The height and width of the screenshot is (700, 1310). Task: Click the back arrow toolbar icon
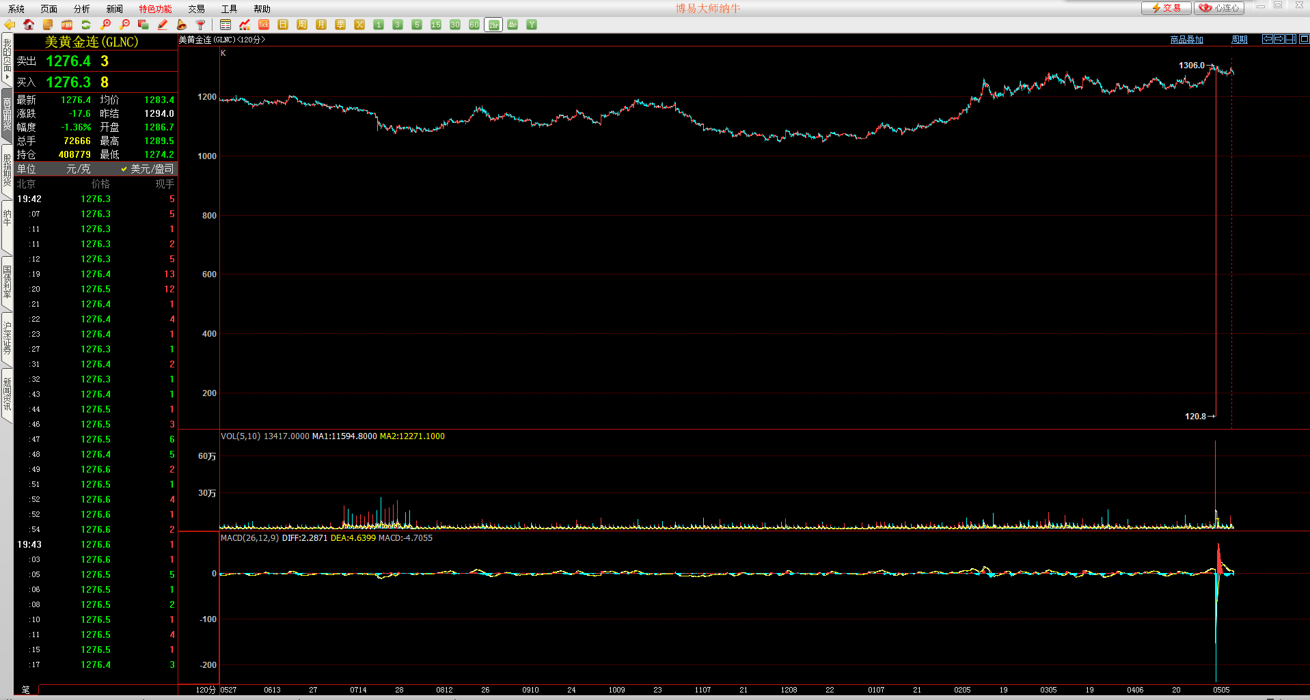click(x=10, y=25)
